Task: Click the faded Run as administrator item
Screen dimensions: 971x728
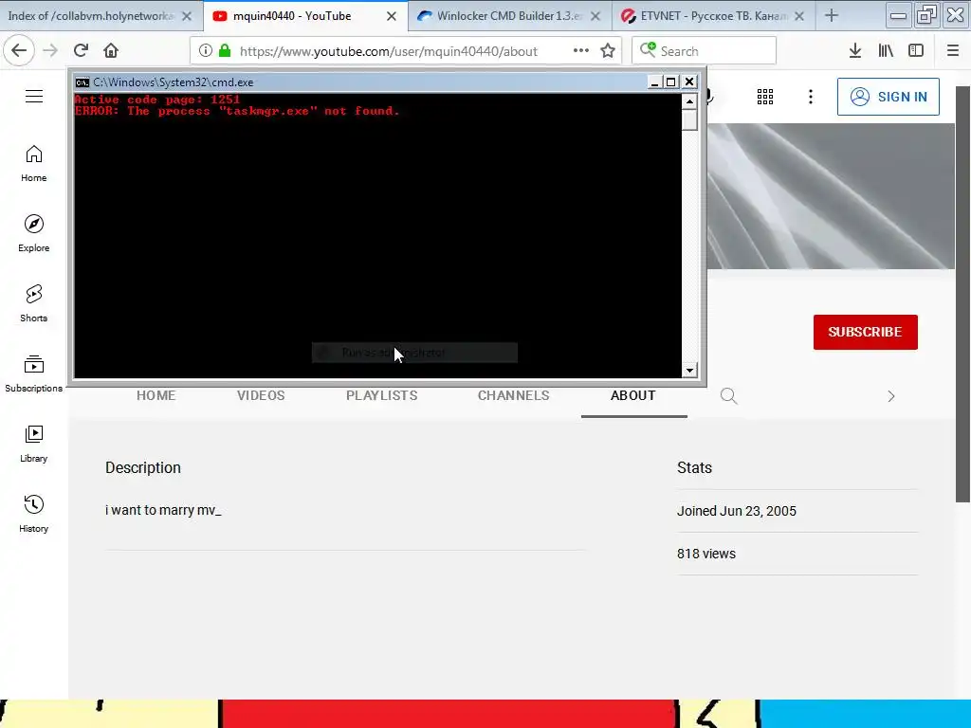Action: point(414,353)
